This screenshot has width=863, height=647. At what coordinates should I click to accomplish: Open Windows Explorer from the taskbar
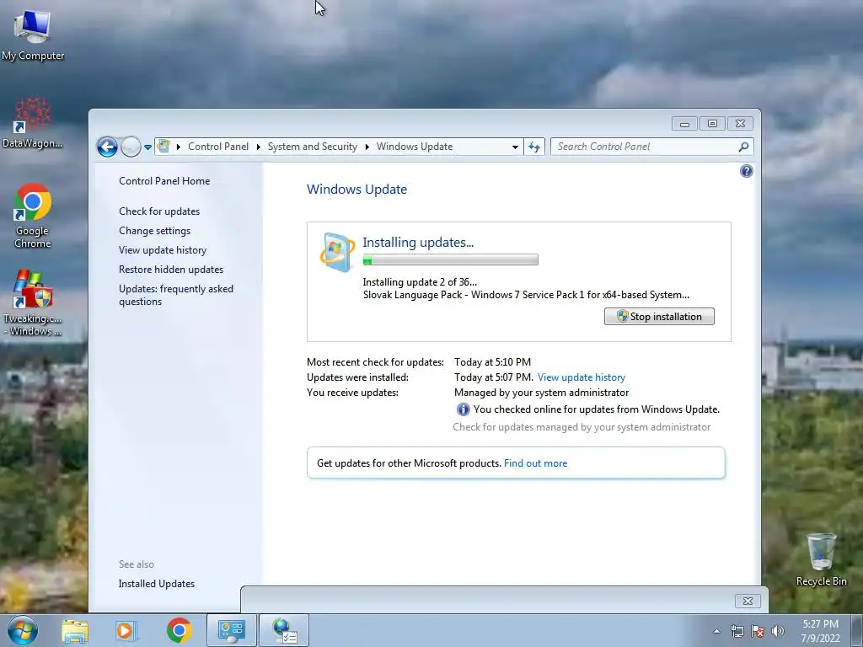75,630
